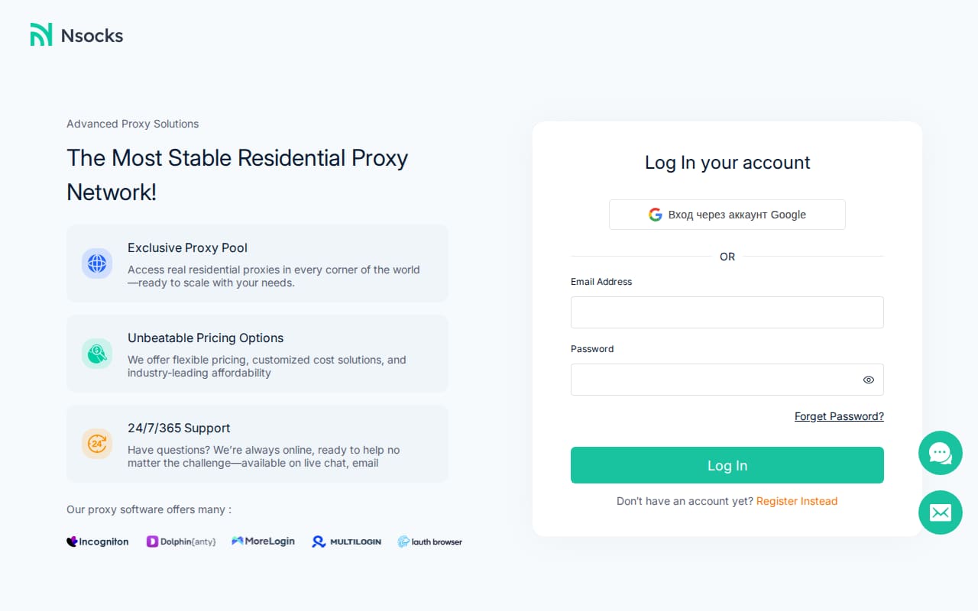Click the Nsocks brand name text
The width and height of the screenshot is (978, 611).
(92, 35)
